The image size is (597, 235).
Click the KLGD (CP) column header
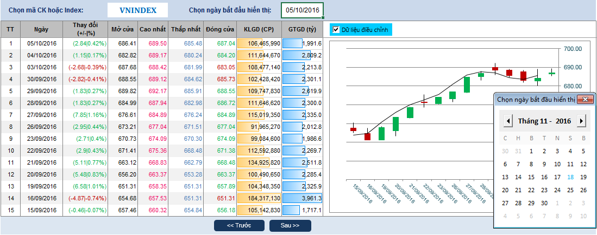(259, 29)
